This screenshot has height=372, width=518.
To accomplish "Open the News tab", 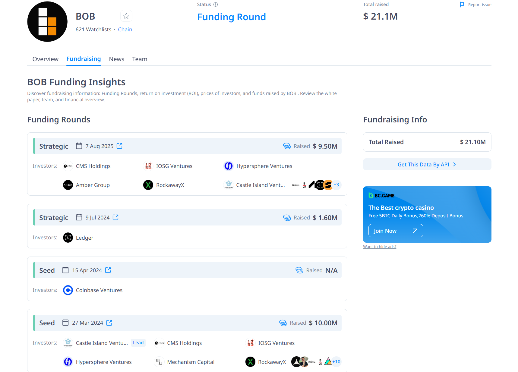I will (116, 59).
